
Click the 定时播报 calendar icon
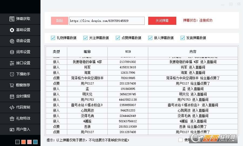tap(12, 96)
